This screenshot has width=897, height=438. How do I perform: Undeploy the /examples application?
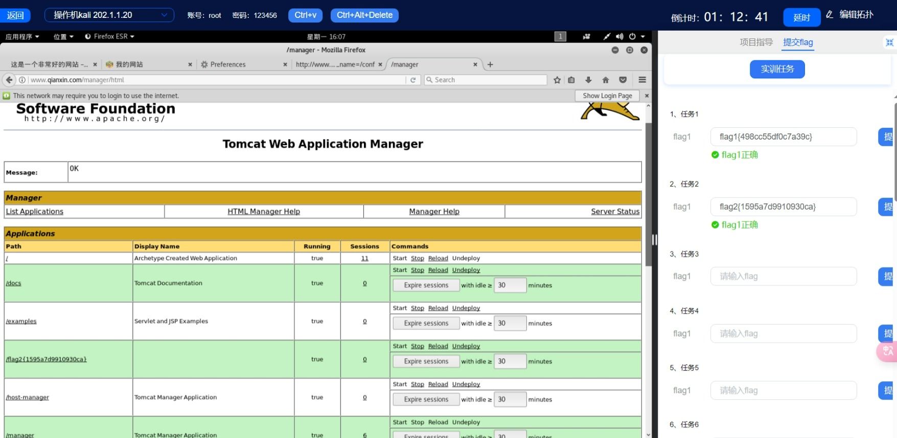tap(466, 308)
